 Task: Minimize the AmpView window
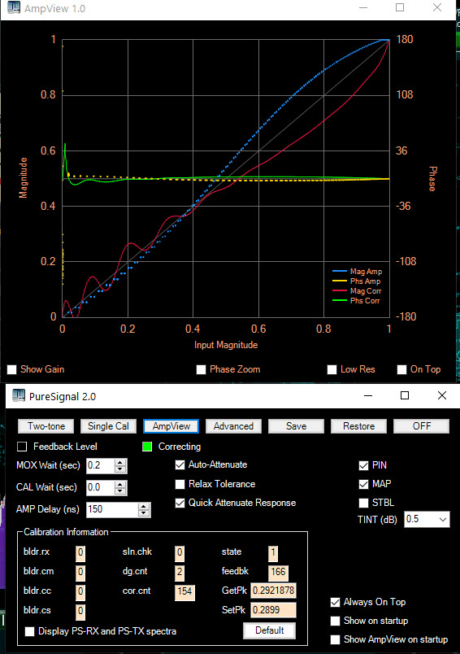[x=363, y=8]
